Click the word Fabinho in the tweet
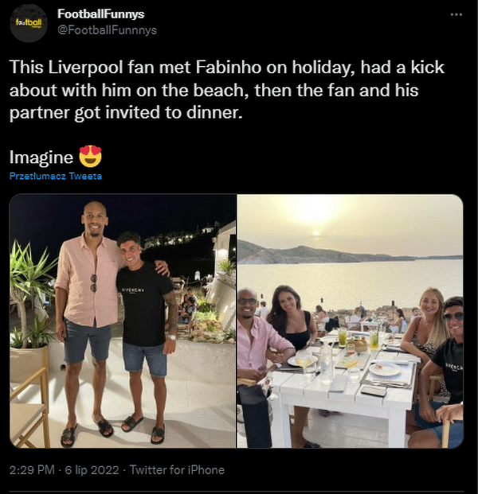 (228, 68)
